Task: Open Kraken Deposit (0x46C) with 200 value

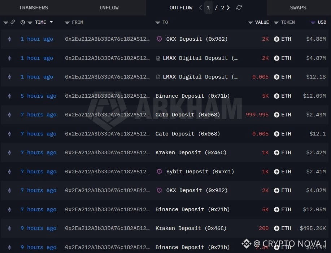Action: coord(191,228)
